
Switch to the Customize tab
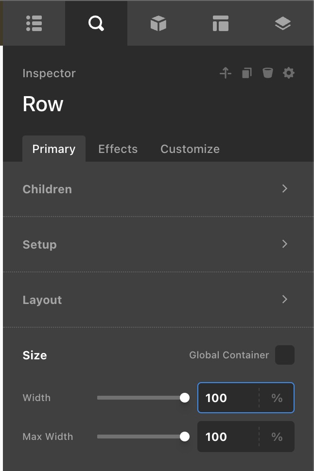190,149
